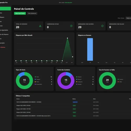
Task: Click the Mensagens com Falhas value 0
Action: point(110,27)
